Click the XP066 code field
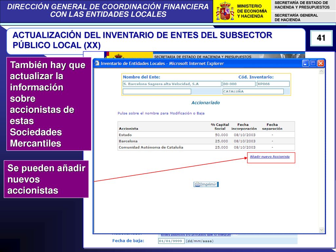 pyautogui.click(x=273, y=84)
